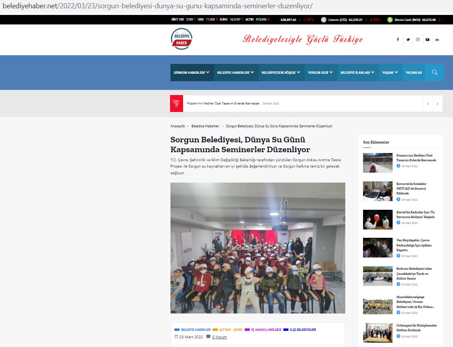The width and height of the screenshot is (453, 347).
Task: Open the YouTube channel icon
Action: [428, 39]
